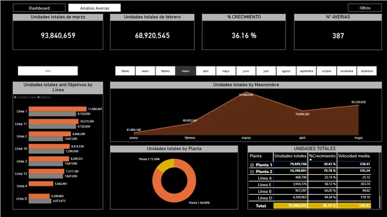This screenshot has width=387, height=217.
Task: Select Línea 13 orange bar
Action: coord(47,171)
